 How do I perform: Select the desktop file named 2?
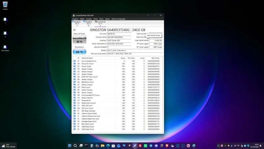click(5, 34)
